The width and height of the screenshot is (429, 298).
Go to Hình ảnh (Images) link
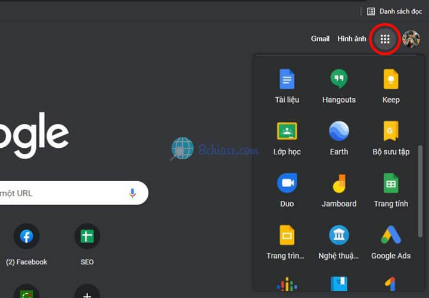point(352,39)
